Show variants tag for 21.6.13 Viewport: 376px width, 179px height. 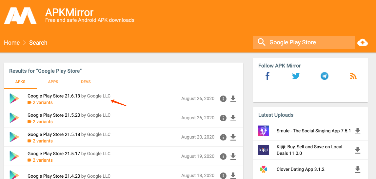[40, 102]
